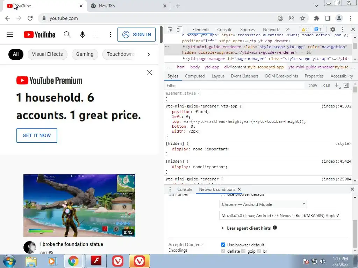Switch to the New Tab tab

[128, 6]
